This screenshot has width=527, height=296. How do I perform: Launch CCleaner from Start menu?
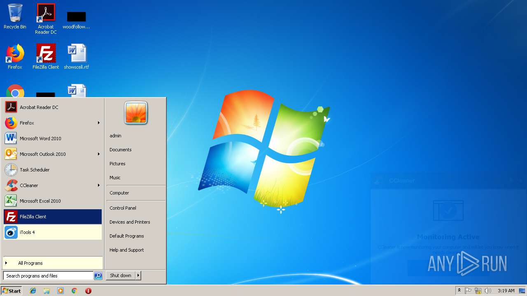click(53, 185)
